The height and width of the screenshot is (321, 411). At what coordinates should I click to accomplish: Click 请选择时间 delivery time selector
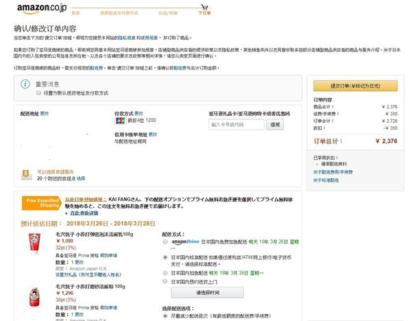click(x=206, y=293)
